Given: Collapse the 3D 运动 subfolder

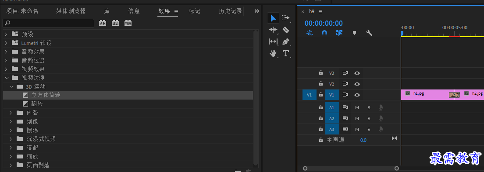Looking at the screenshot, I should 12,86.
